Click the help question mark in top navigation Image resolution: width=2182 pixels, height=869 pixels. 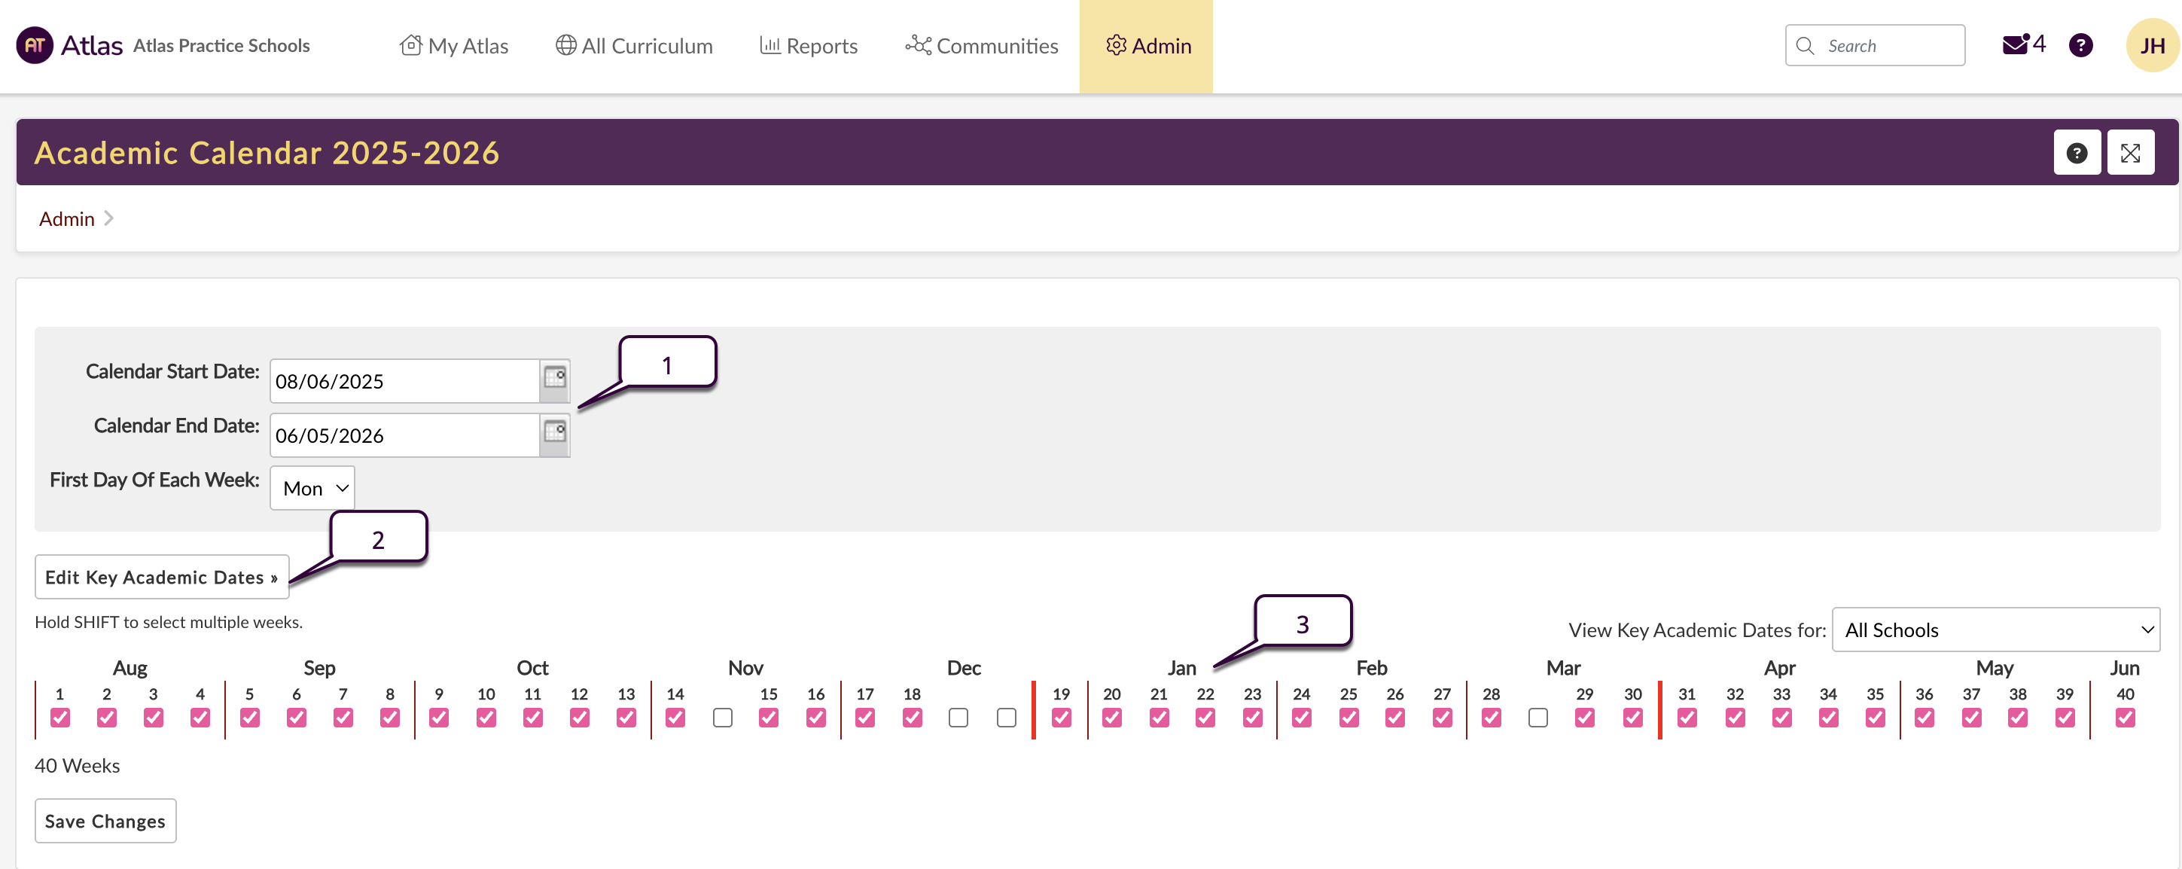pyautogui.click(x=2080, y=45)
